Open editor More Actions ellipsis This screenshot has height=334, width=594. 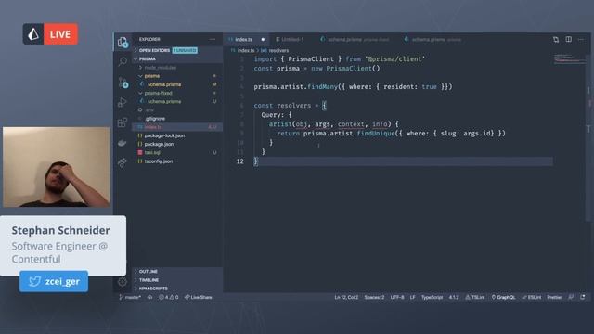pyautogui.click(x=581, y=39)
